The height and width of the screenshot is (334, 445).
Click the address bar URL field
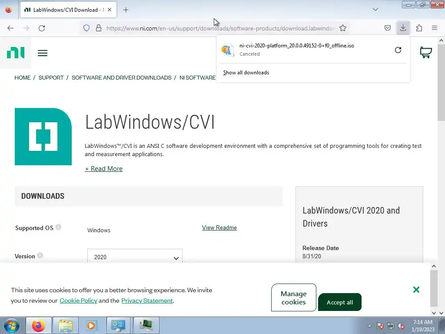(x=220, y=28)
